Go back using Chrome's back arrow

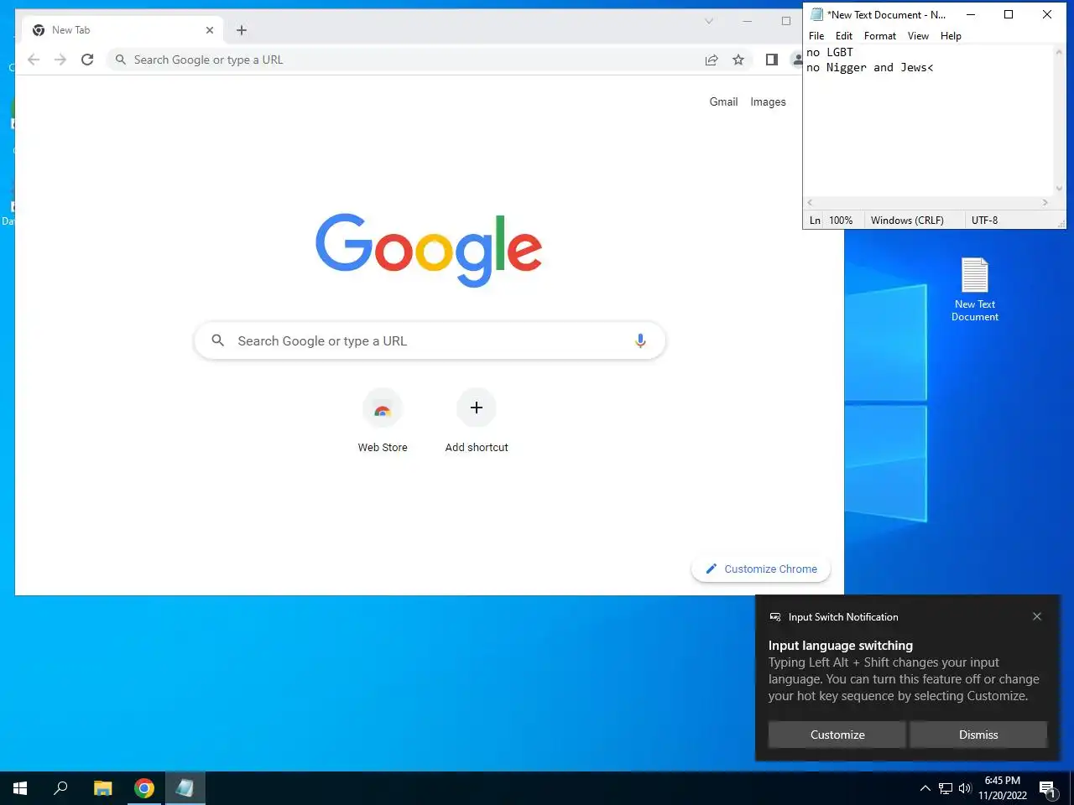(34, 60)
